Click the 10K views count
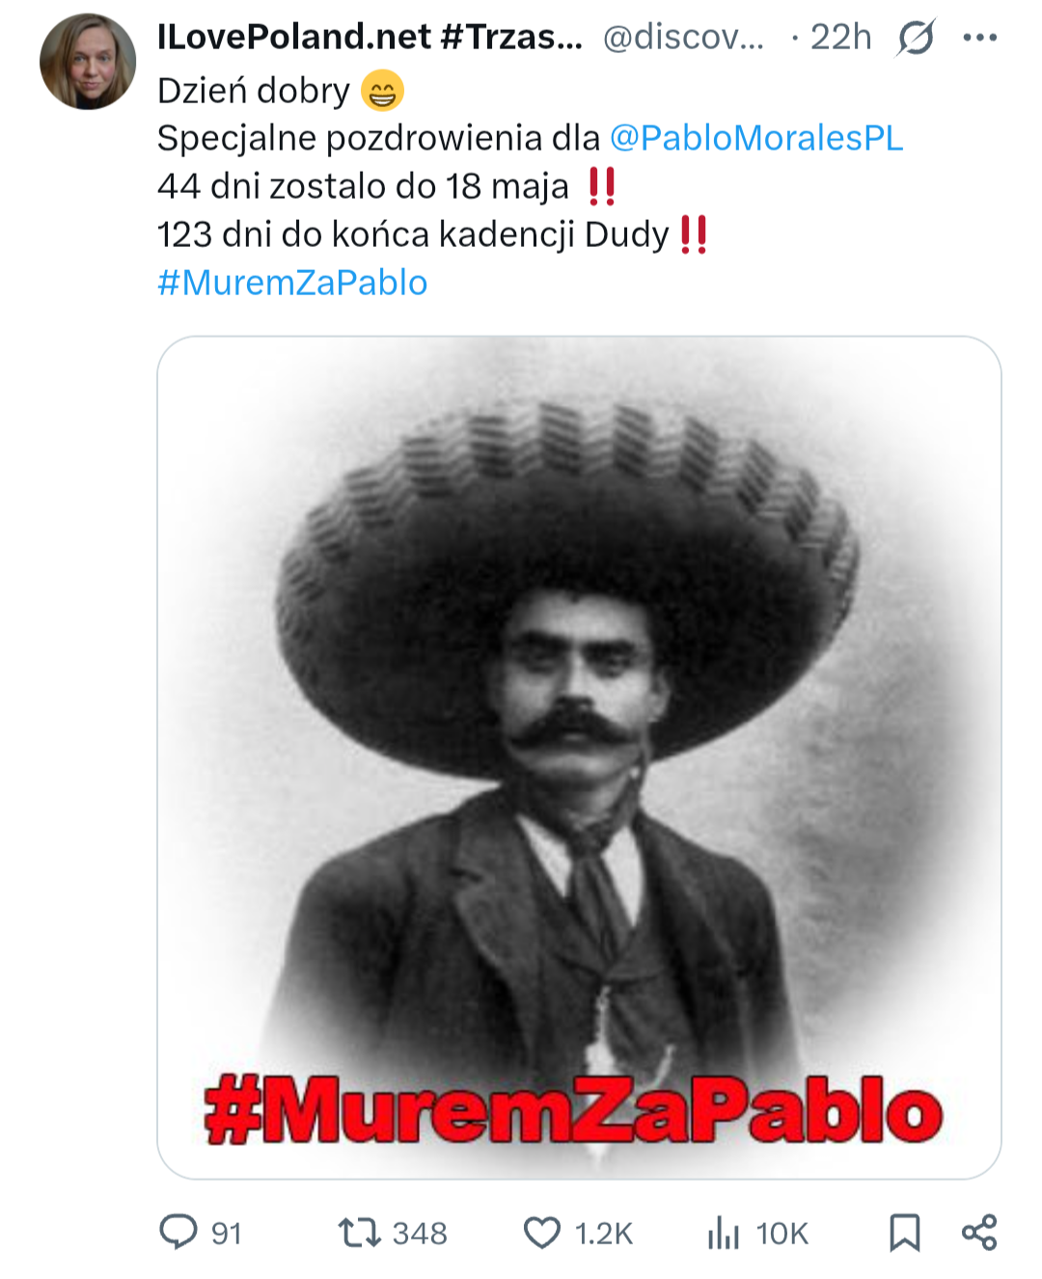This screenshot has height=1279, width=1042. pos(781,1233)
